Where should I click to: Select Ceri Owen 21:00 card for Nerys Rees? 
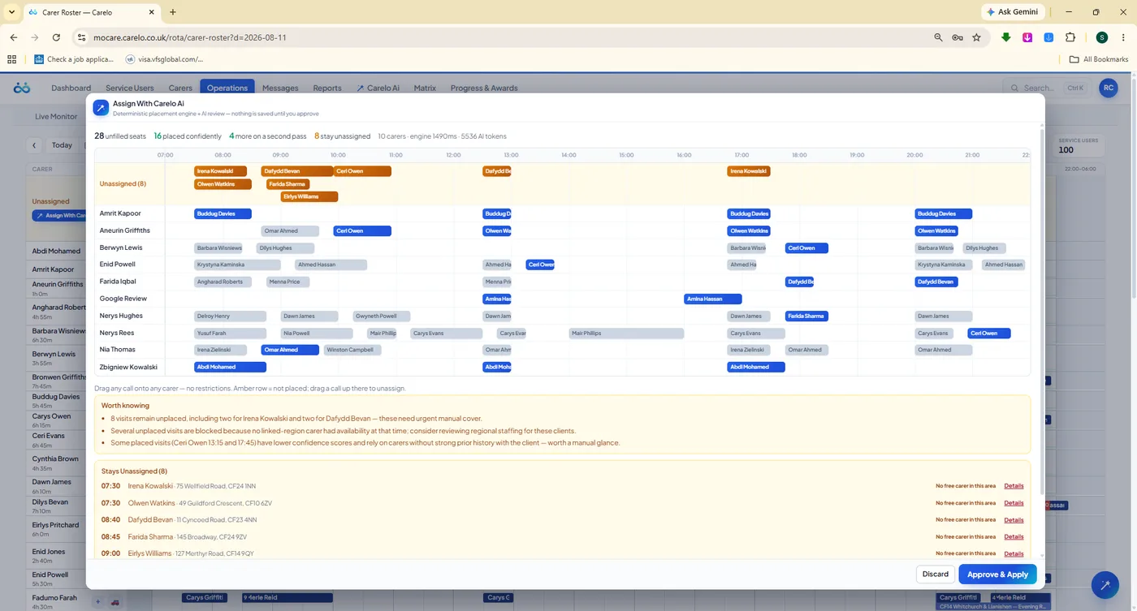click(x=989, y=333)
